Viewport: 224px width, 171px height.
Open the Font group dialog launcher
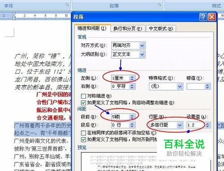coord(67,5)
